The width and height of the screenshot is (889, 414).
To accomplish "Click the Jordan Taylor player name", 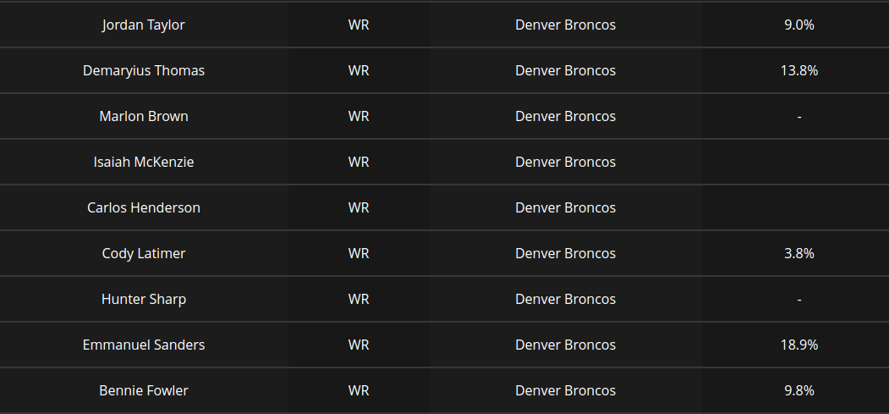I will coord(144,25).
